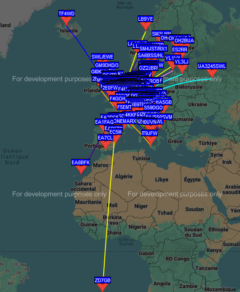Select the TF4WD marker pin over Iceland

pos(66,21)
